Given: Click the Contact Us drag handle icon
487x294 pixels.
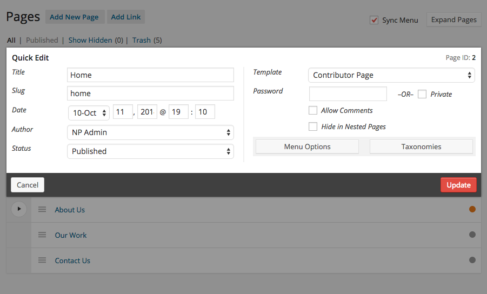Looking at the screenshot, I should [42, 260].
